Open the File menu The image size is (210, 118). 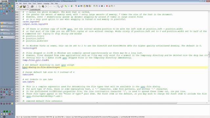[17, 4]
